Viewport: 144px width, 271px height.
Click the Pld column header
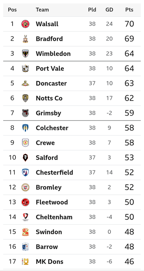pyautogui.click(x=92, y=10)
